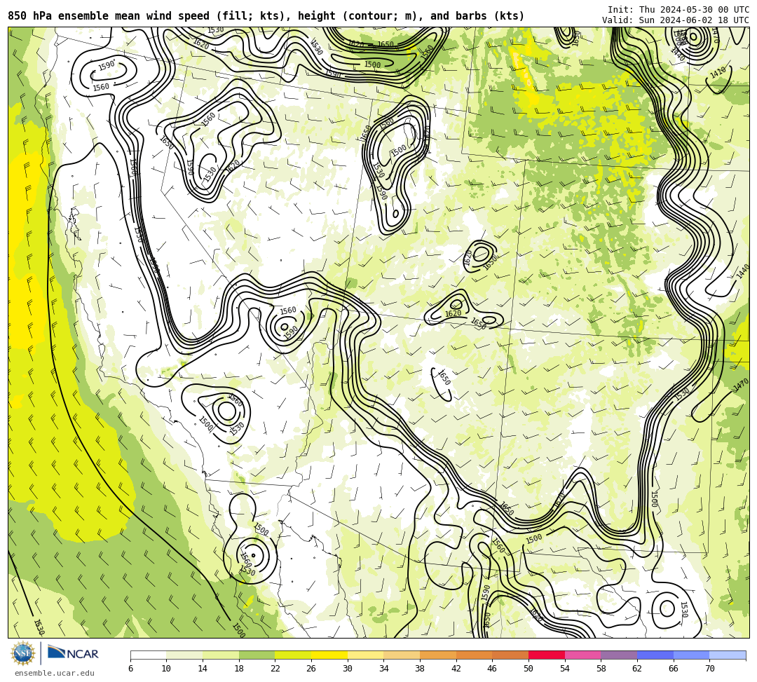Image resolution: width=757 pixels, height=682 pixels.
Task: Click the colorbar tick label 26
Action: (x=311, y=669)
